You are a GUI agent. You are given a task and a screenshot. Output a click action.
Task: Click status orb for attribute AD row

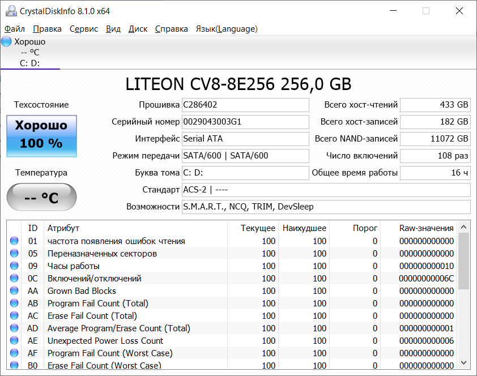14,328
